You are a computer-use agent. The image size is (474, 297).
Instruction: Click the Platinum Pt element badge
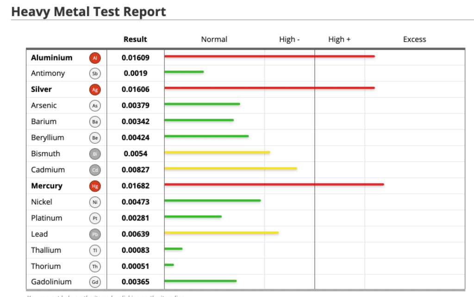[95, 218]
